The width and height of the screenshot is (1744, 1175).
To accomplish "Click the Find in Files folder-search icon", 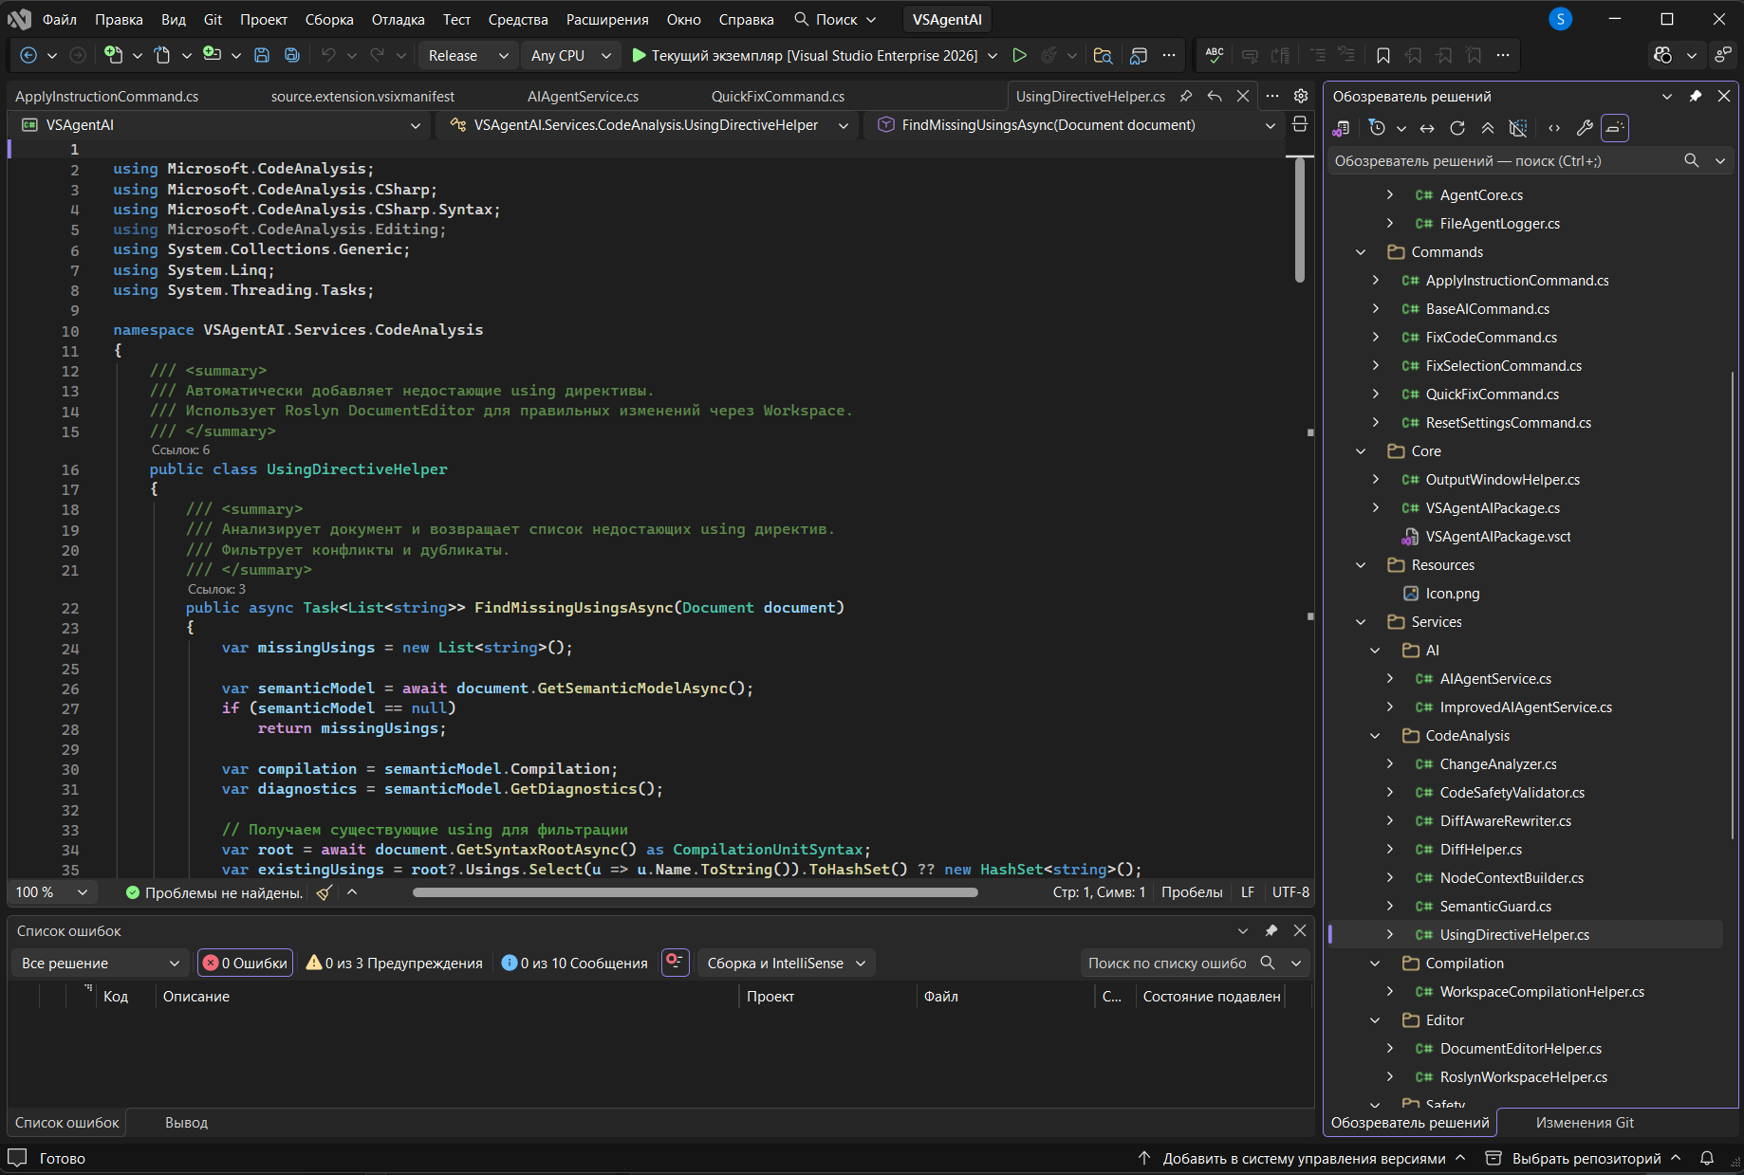I will click(x=1103, y=56).
